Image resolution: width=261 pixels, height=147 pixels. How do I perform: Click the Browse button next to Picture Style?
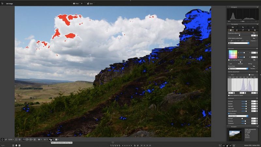253,69
